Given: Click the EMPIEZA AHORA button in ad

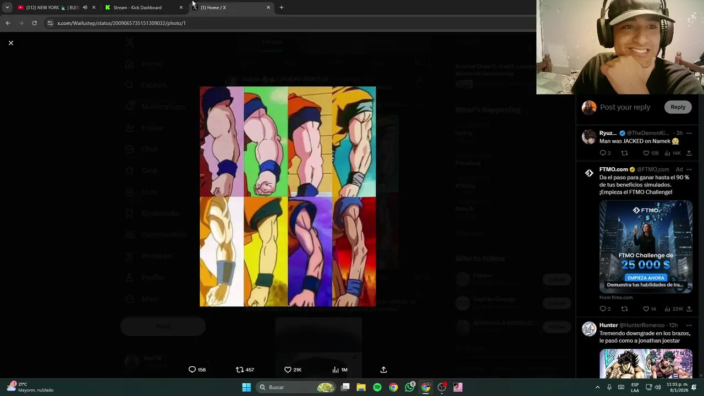Looking at the screenshot, I should (646, 278).
